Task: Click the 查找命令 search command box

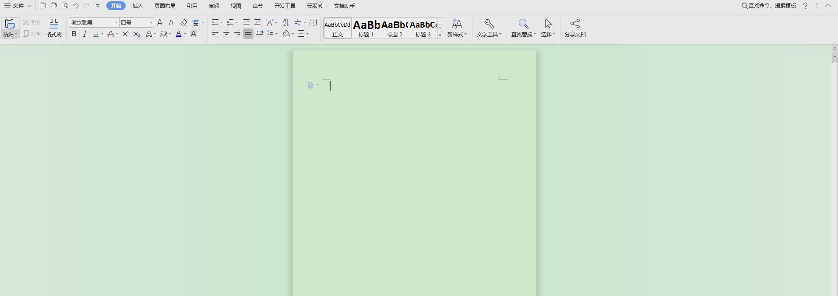Action: coord(768,6)
